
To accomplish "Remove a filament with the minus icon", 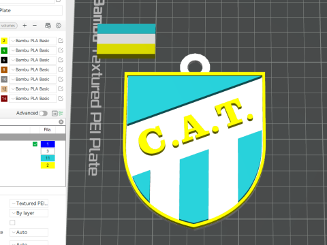I will coord(35,26).
